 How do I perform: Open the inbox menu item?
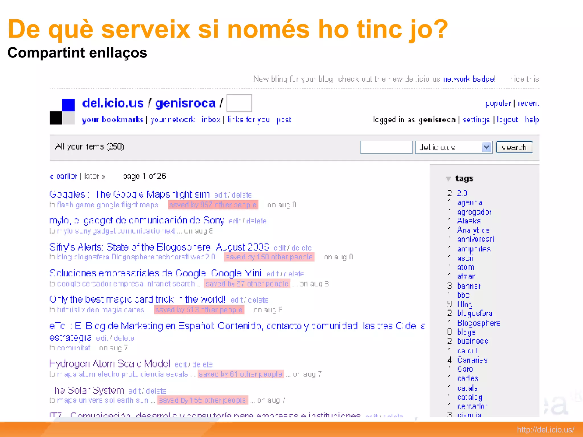pos(211,120)
